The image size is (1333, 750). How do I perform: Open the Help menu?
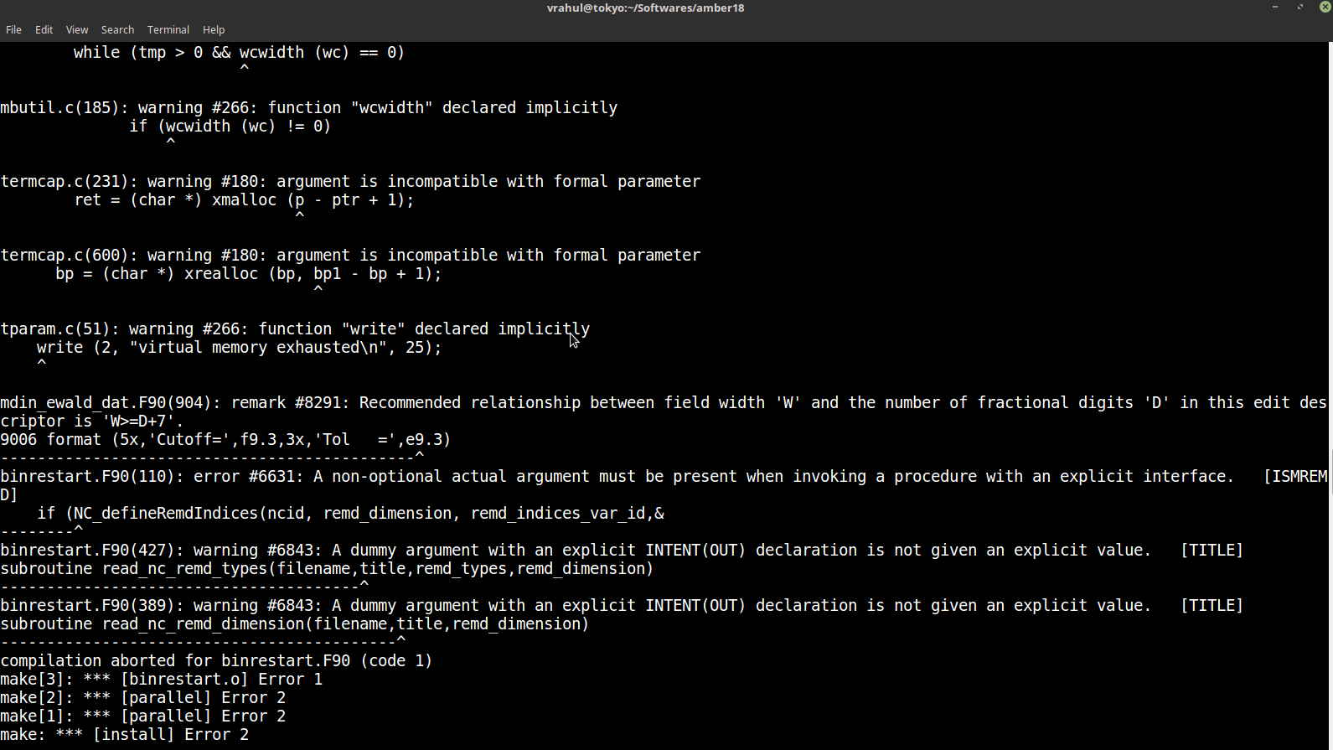214,29
